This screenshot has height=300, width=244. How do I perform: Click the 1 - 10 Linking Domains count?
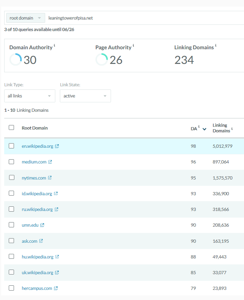(x=27, y=110)
